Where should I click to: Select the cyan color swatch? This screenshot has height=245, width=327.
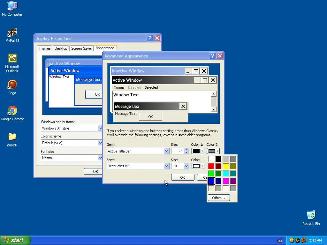(226, 174)
